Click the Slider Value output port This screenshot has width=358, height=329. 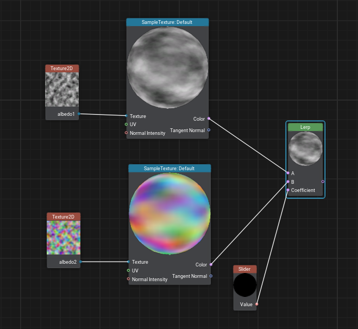click(x=256, y=304)
